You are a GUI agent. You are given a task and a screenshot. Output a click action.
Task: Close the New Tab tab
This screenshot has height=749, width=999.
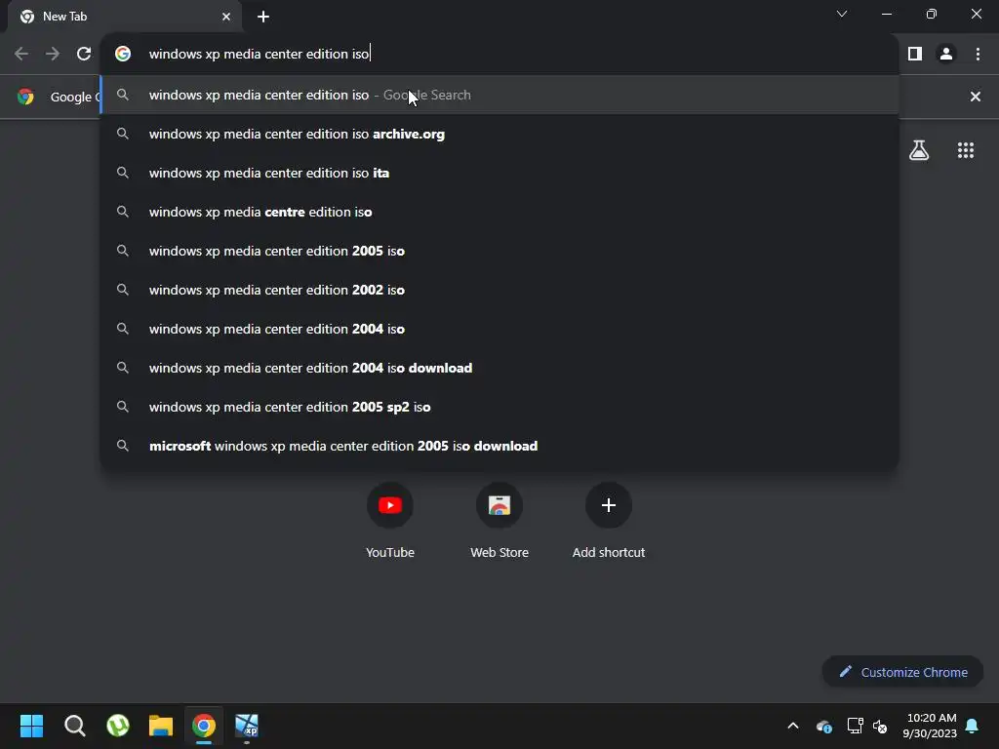[x=226, y=17]
